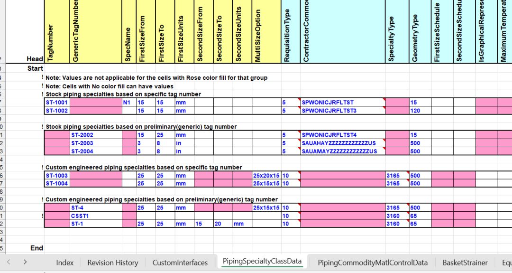Select cell with tag ST-1004
The width and height of the screenshot is (512, 273).
tap(57, 183)
